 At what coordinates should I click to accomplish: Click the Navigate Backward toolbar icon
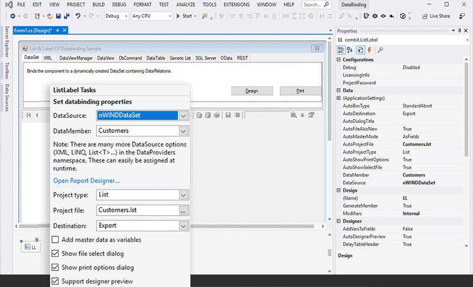12,16
